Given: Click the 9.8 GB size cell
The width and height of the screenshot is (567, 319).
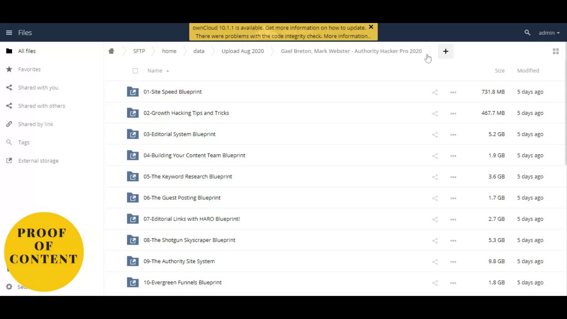Looking at the screenshot, I should coord(497,261).
